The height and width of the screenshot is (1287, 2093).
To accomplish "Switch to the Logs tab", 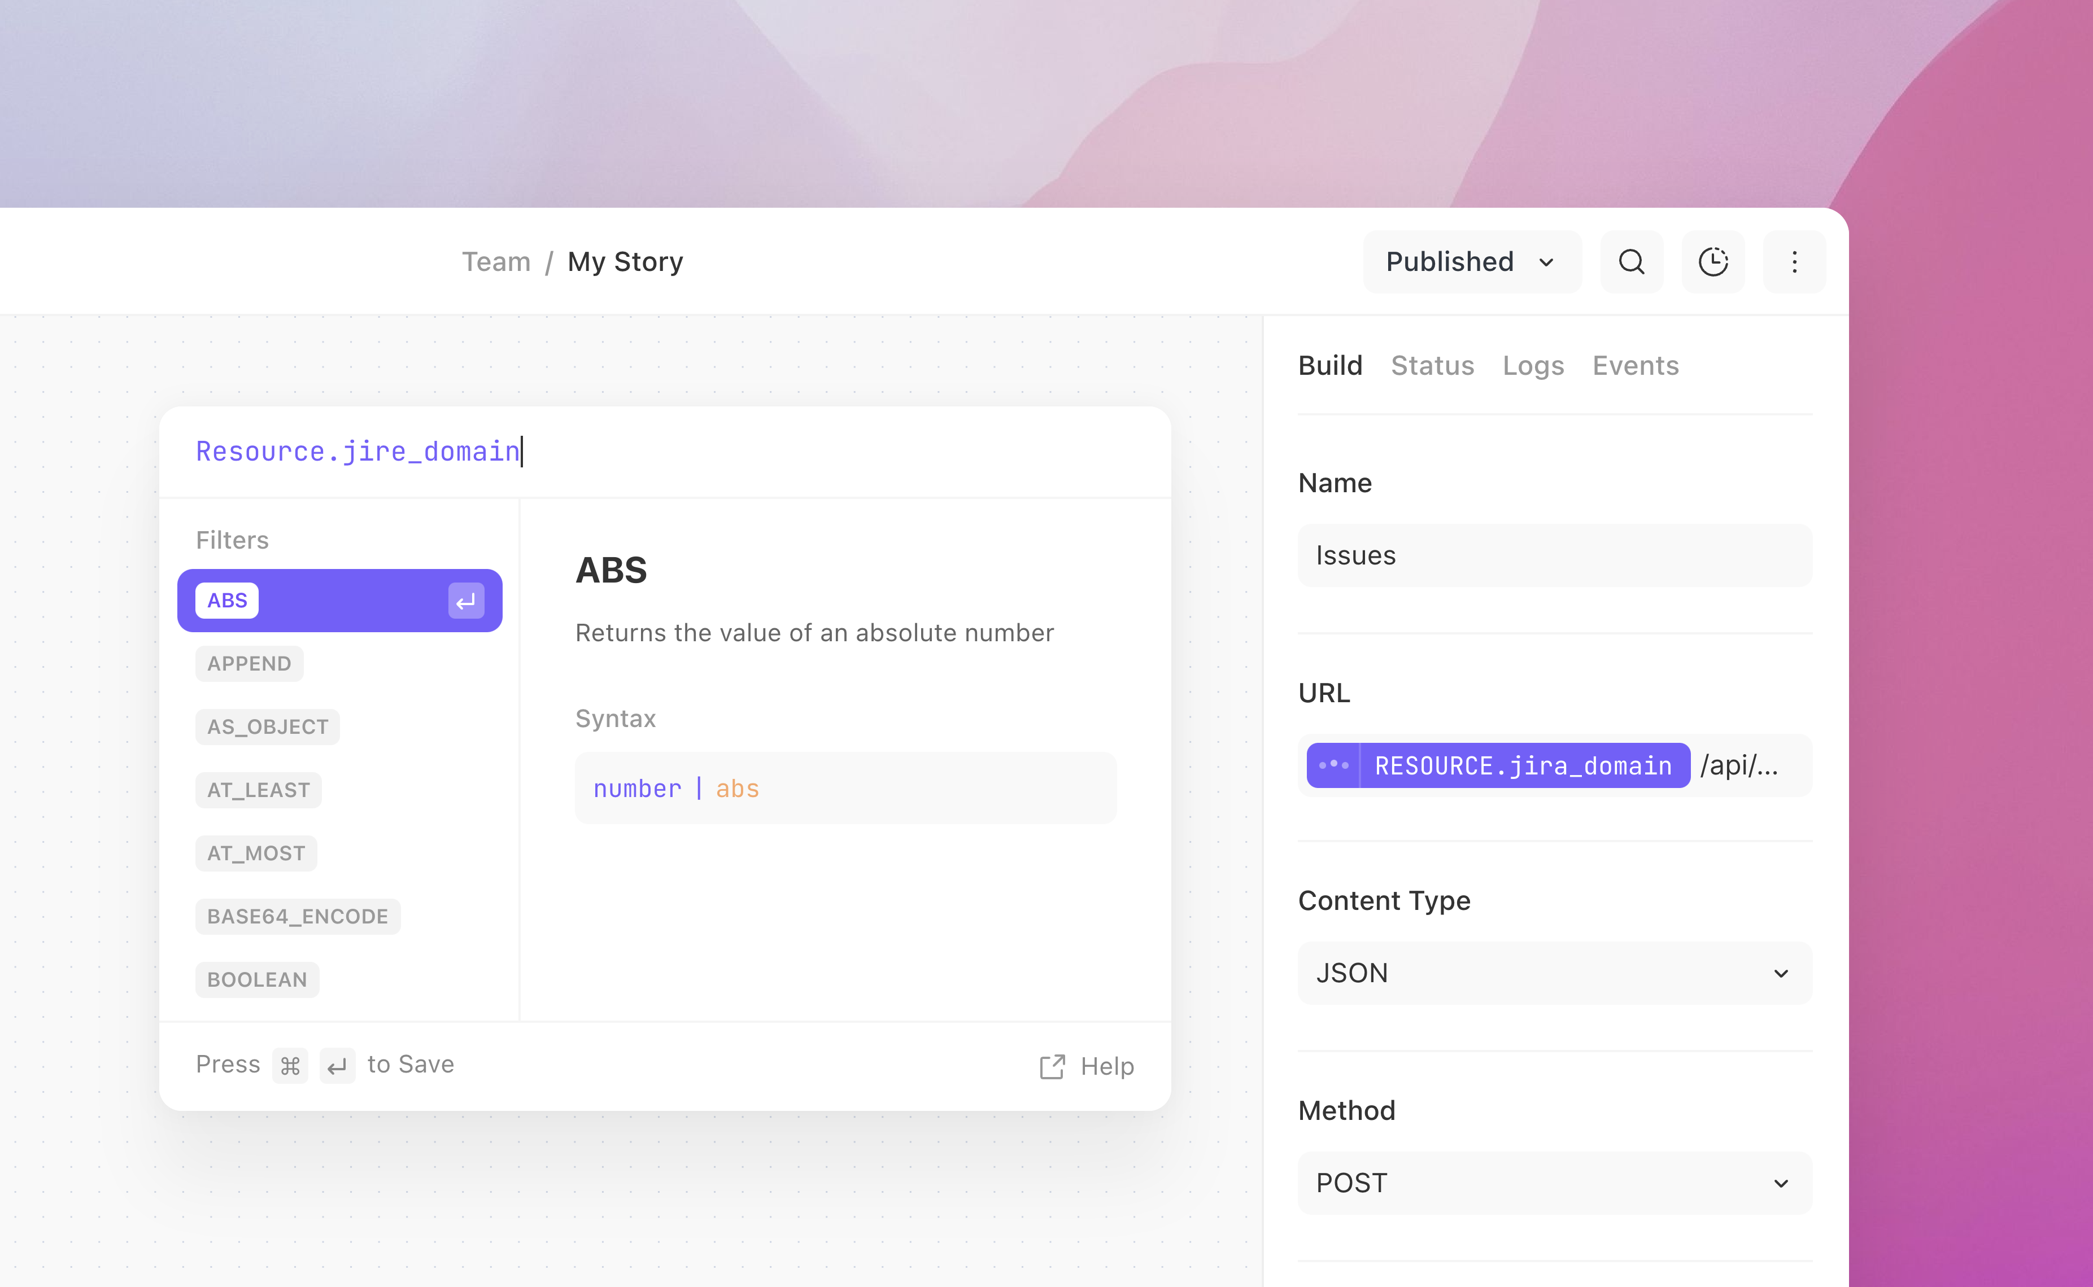I will [1533, 365].
